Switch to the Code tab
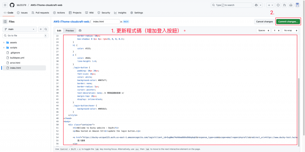The image size is (305, 152). pos(9,12)
